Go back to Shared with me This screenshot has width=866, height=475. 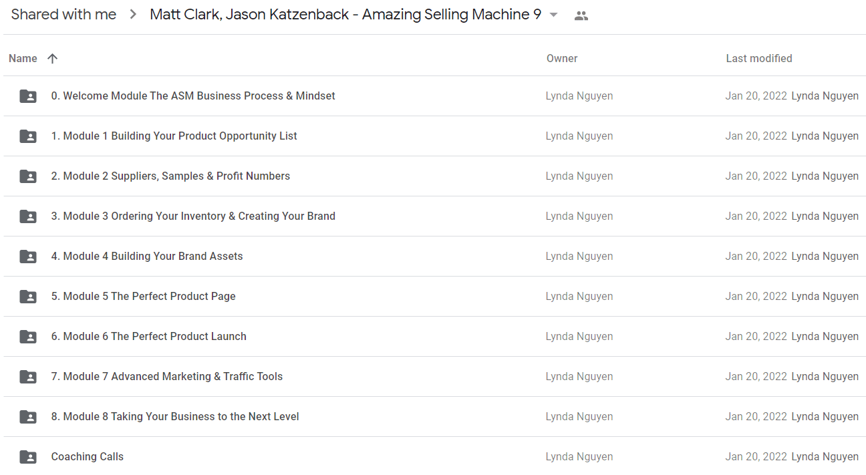(x=63, y=15)
